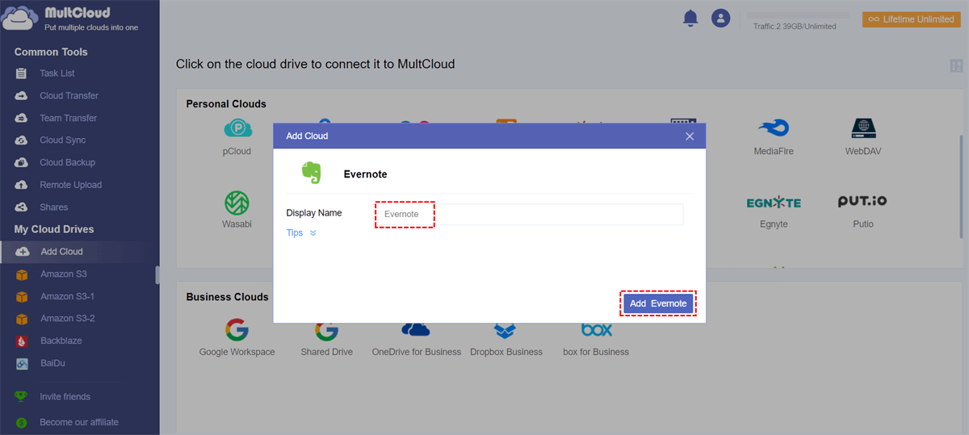Open Team Transfer tool
The height and width of the screenshot is (435, 969).
68,118
